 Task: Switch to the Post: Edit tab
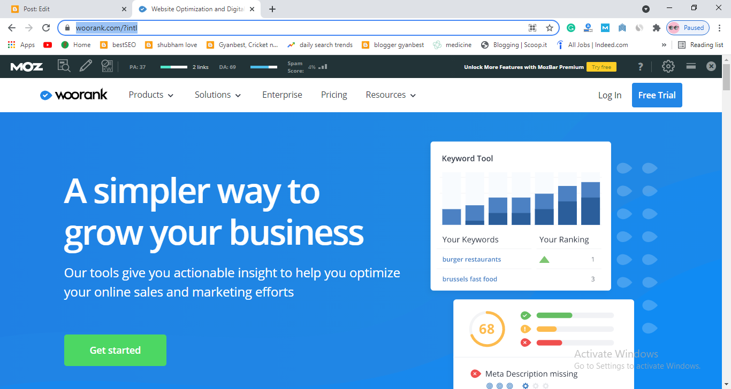(67, 9)
